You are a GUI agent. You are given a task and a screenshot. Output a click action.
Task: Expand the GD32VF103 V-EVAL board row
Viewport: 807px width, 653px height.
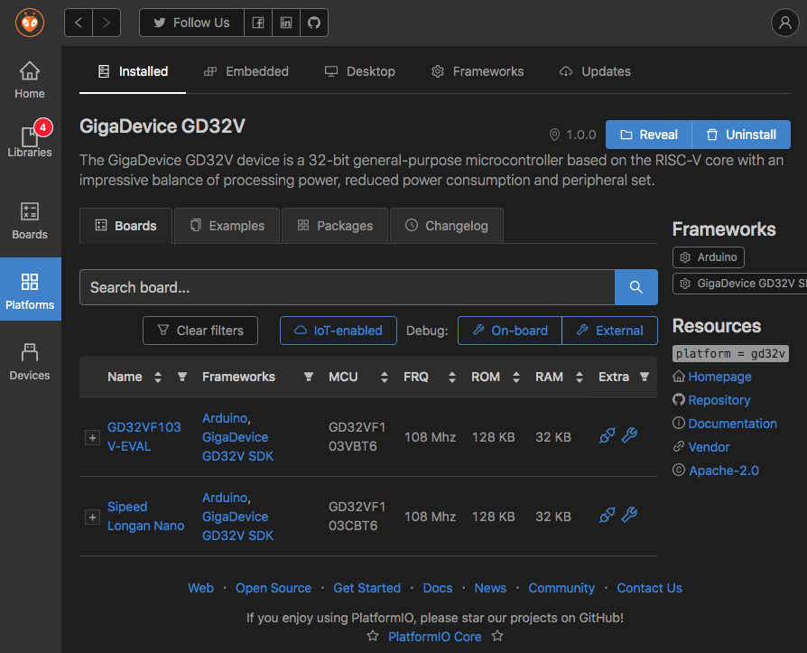(x=92, y=436)
